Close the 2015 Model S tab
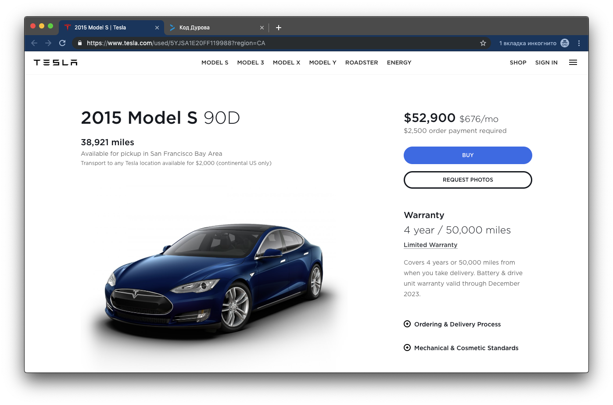This screenshot has width=613, height=405. tap(157, 28)
